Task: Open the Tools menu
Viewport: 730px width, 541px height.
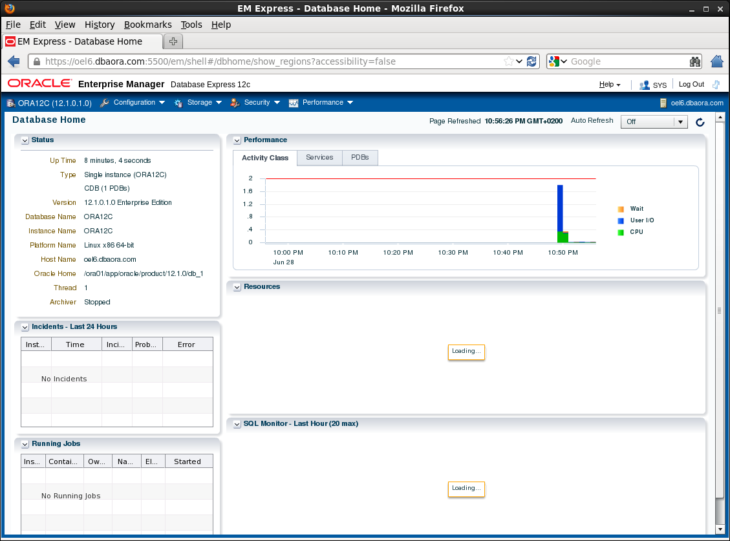Action: (191, 25)
